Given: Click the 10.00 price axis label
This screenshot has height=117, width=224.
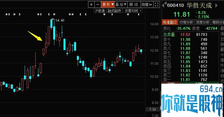Looking at the screenshot, I should pyautogui.click(x=154, y=76).
